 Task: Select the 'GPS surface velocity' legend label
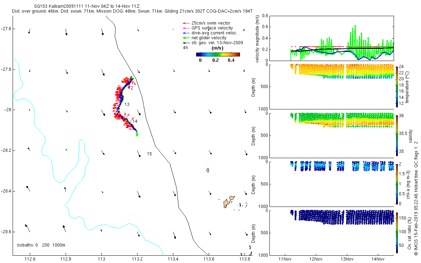pyautogui.click(x=212, y=28)
